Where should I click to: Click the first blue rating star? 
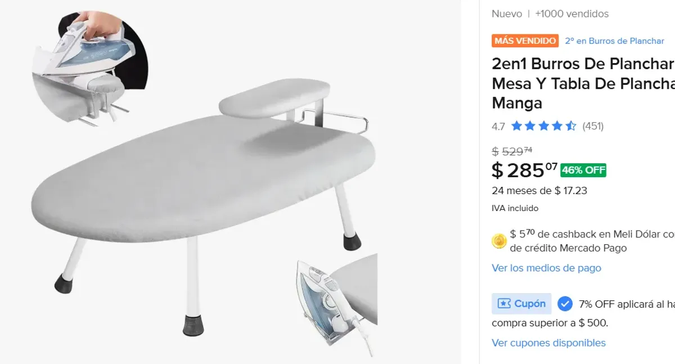point(516,126)
